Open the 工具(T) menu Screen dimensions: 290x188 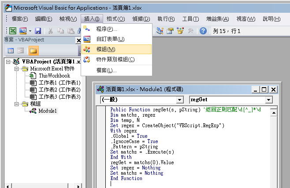pyautogui.click(x=190, y=19)
